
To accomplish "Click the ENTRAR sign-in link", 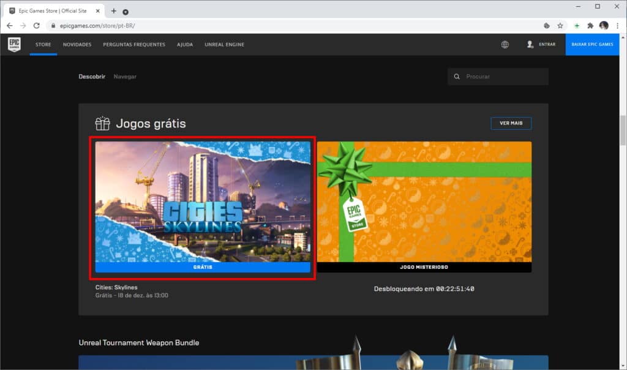I will coord(547,44).
